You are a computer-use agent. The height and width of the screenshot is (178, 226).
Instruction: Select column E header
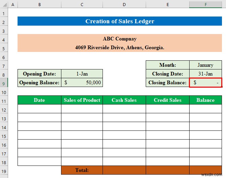[168, 5]
